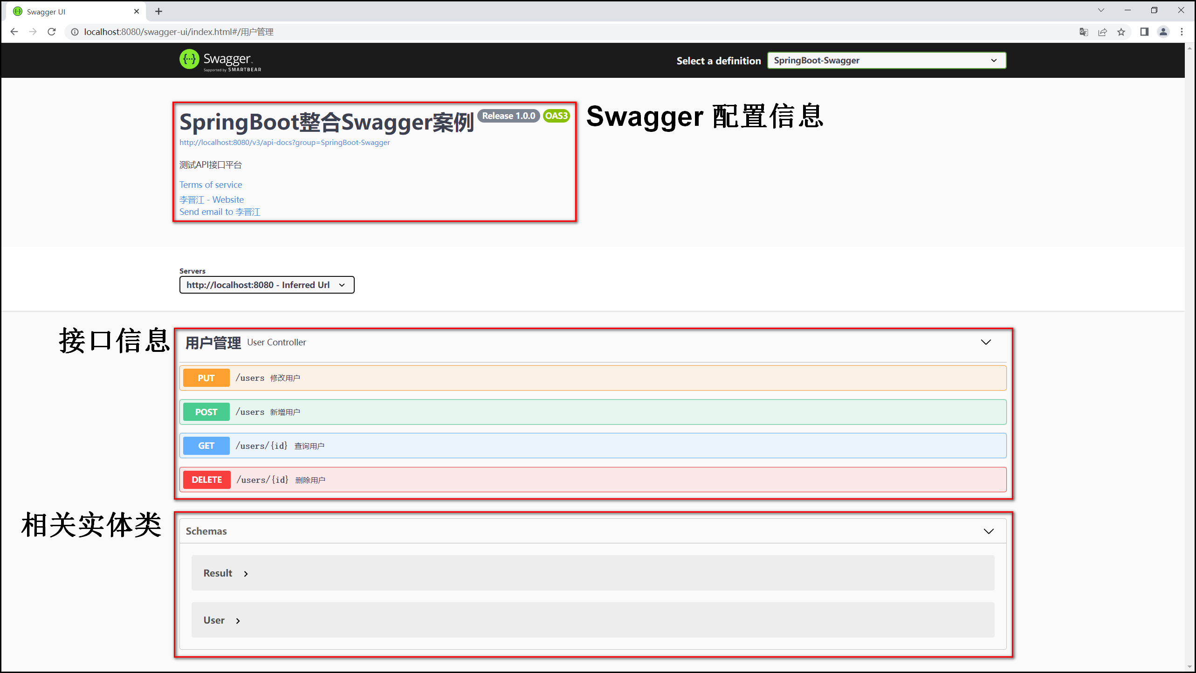Expand GET /users/{id} 查询用户 operation
This screenshot has height=673, width=1196.
593,446
